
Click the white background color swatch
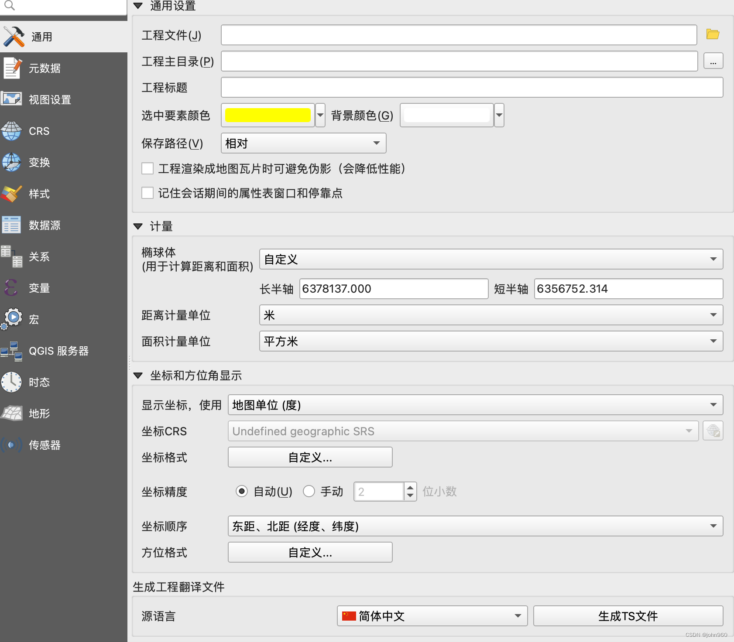click(x=447, y=115)
